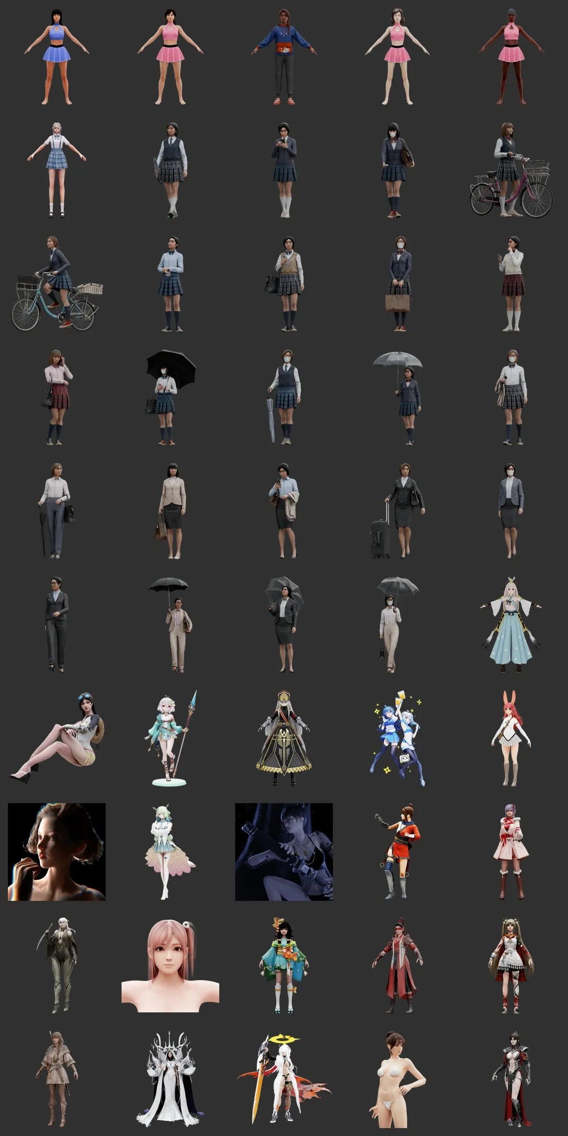Image resolution: width=568 pixels, height=1136 pixels.
Task: Click the model wearing a blue sweater and dark pants
Action: click(284, 57)
